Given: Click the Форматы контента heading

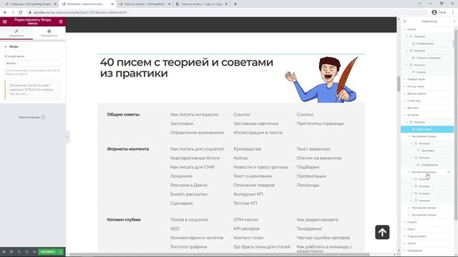Looking at the screenshot, I should click(x=128, y=149).
